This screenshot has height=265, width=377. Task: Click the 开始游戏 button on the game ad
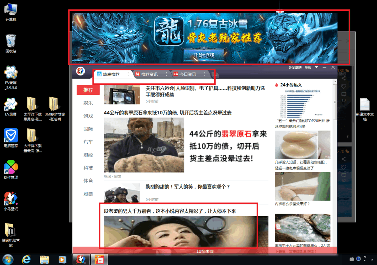(204, 55)
